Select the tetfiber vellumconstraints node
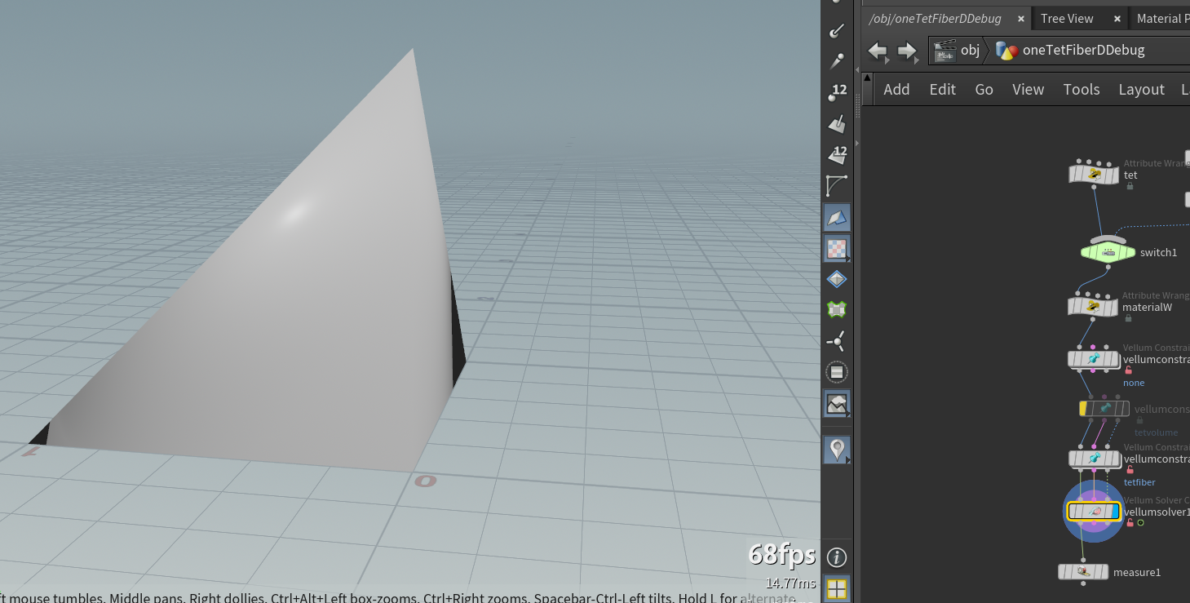 click(1095, 459)
